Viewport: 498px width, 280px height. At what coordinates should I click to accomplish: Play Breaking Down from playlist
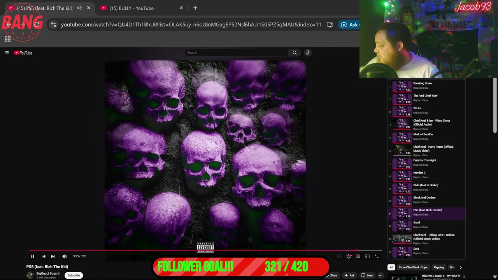426,86
